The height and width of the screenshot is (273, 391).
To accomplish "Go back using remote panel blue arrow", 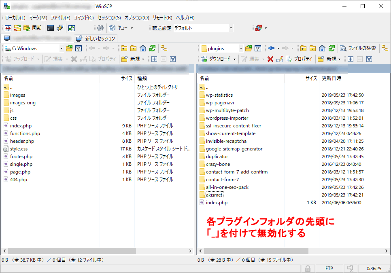I will pyautogui.click(x=271, y=48).
